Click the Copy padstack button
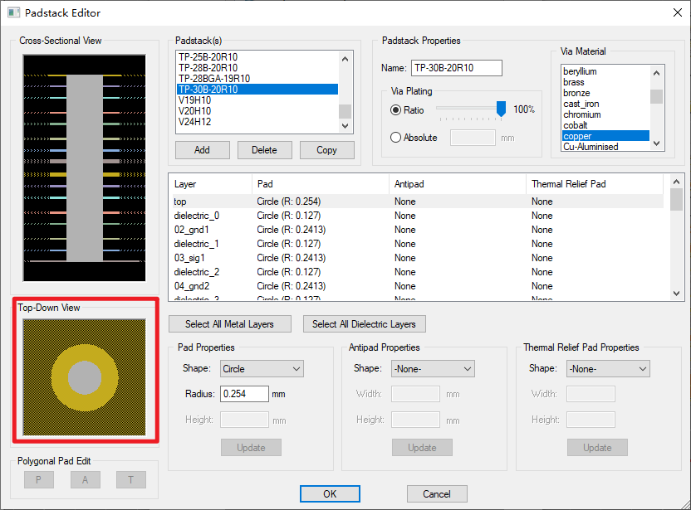This screenshot has height=510, width=691. (326, 150)
